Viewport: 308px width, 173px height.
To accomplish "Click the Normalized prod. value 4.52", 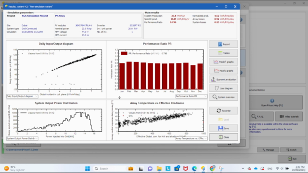I will click(217, 16).
